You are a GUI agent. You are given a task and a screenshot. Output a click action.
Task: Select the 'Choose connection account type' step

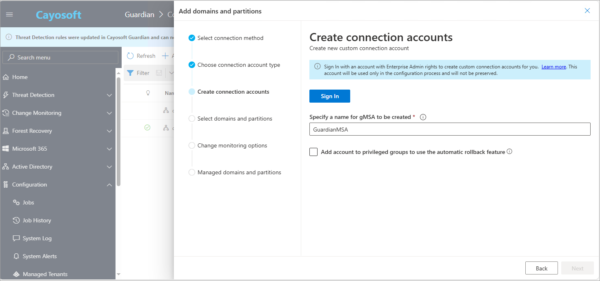coord(239,65)
